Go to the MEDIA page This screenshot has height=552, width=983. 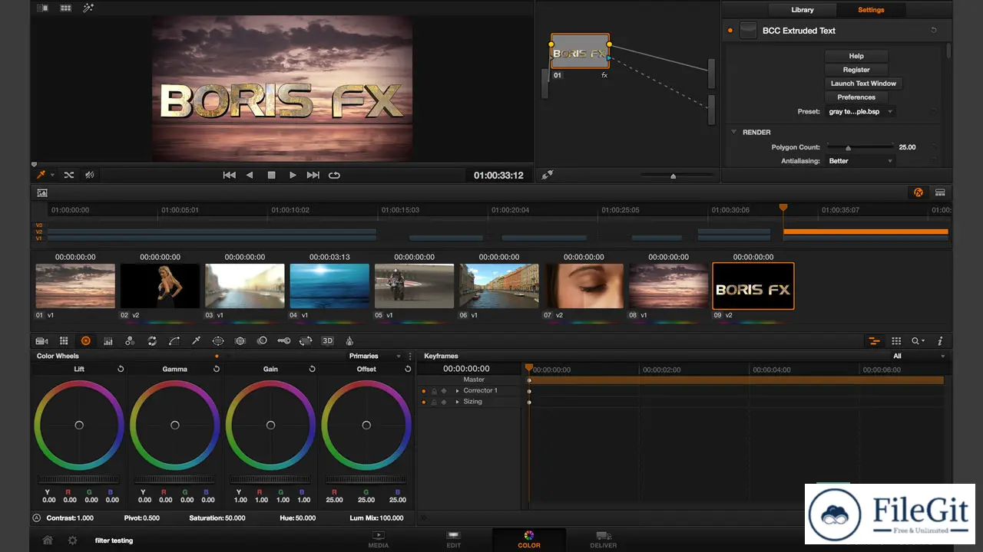pos(378,540)
